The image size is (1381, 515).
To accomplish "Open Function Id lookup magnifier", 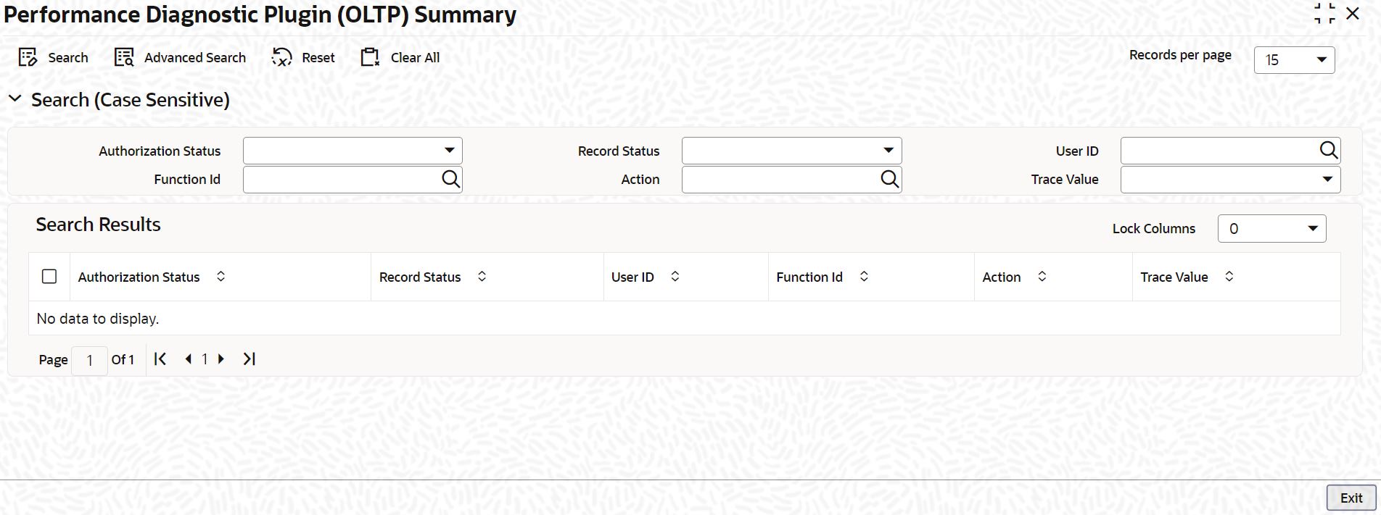I will pos(450,179).
